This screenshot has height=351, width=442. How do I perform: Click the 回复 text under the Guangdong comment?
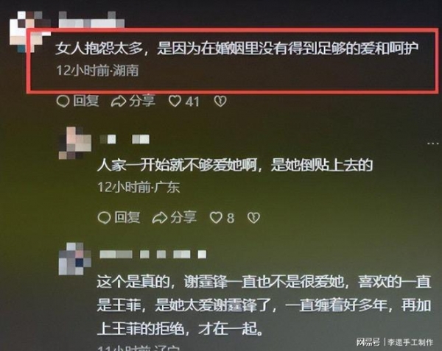click(x=127, y=217)
